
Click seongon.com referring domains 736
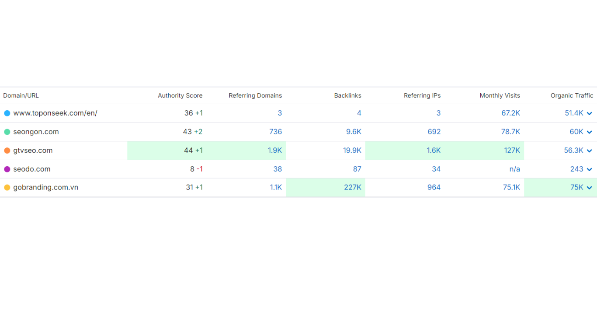click(275, 132)
